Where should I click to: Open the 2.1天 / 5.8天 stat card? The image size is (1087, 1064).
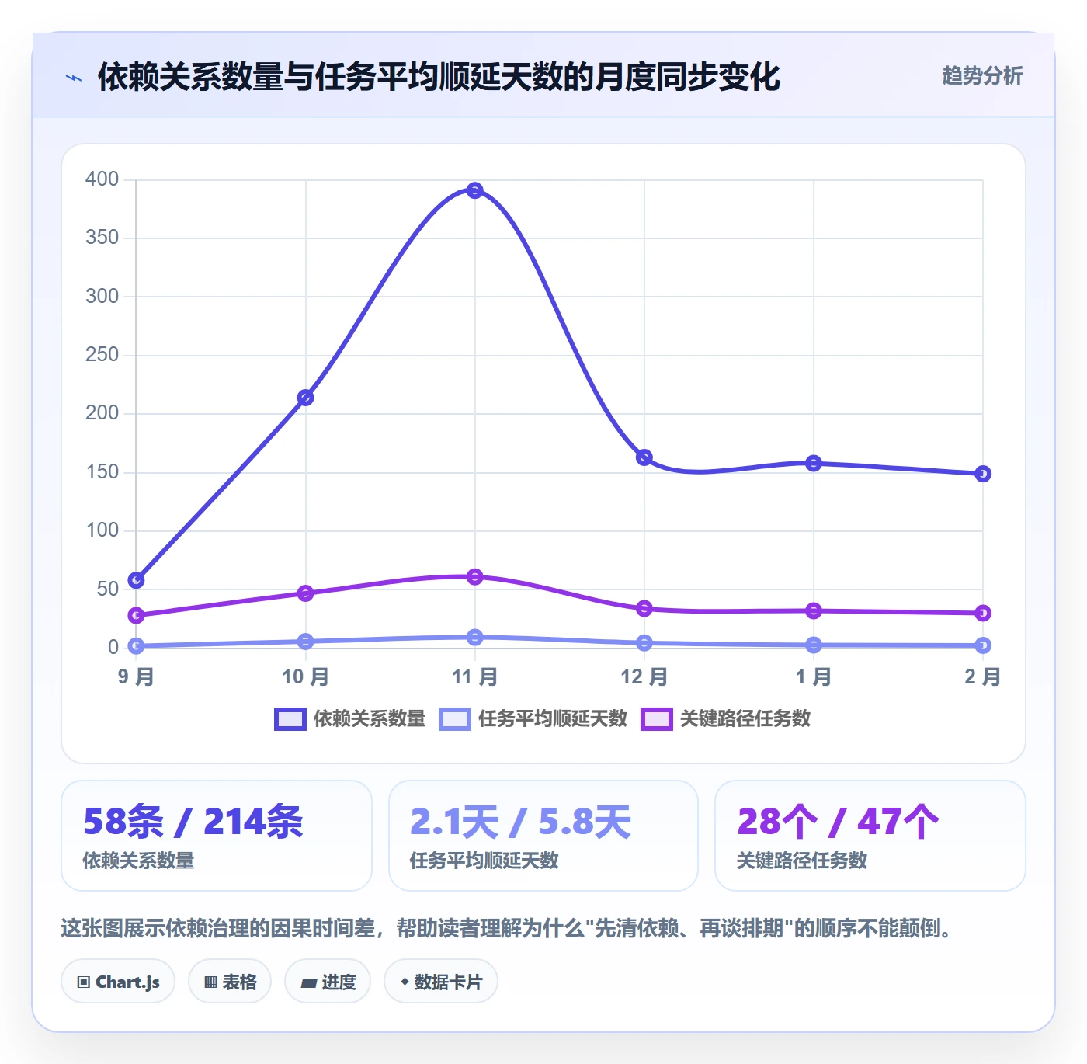point(543,836)
